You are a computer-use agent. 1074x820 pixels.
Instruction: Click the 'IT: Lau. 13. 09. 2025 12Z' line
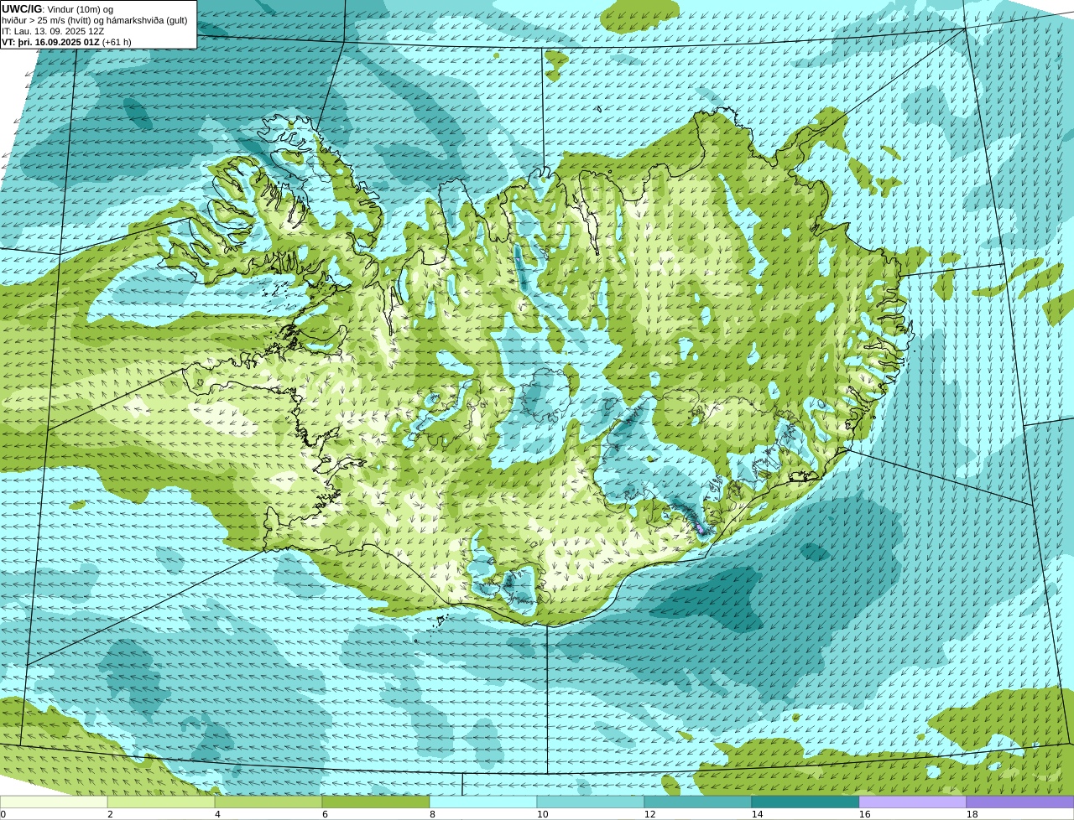pyautogui.click(x=53, y=31)
